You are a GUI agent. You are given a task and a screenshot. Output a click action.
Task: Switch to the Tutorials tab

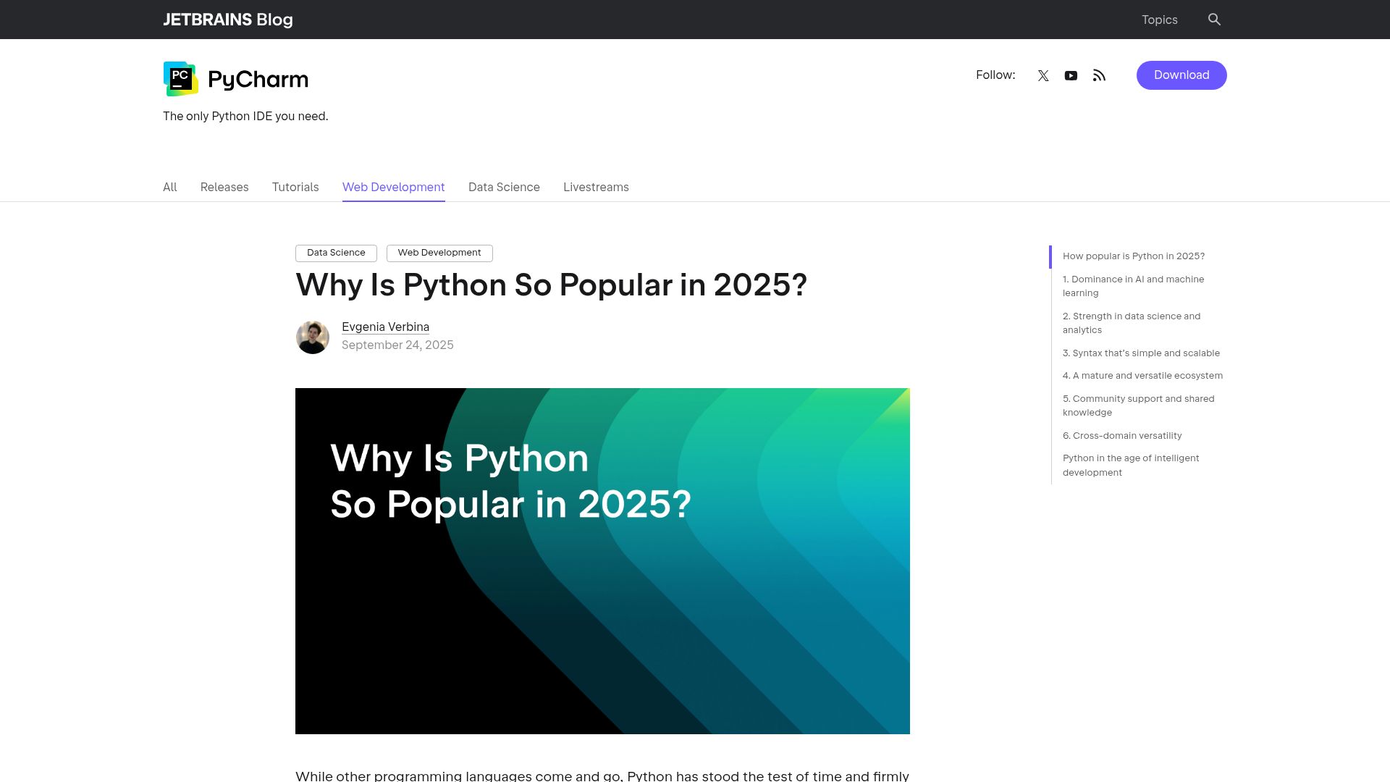click(295, 187)
